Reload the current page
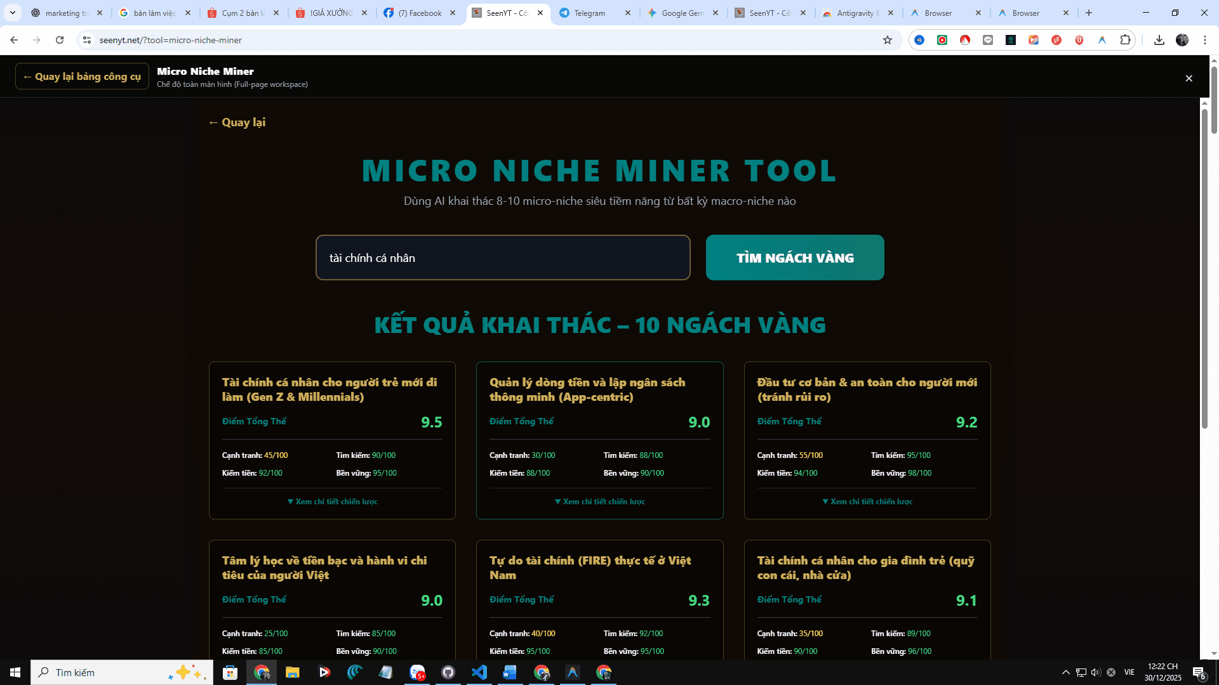 [60, 40]
